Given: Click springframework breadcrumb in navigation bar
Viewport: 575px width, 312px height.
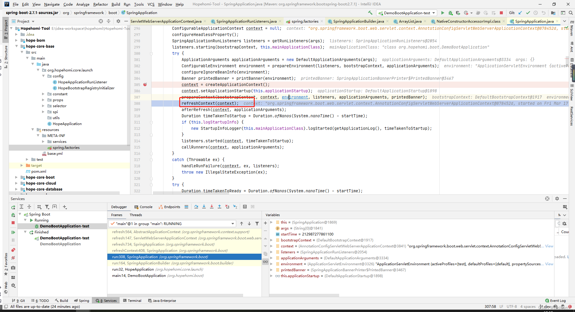Looking at the screenshot, I should pyautogui.click(x=89, y=13).
